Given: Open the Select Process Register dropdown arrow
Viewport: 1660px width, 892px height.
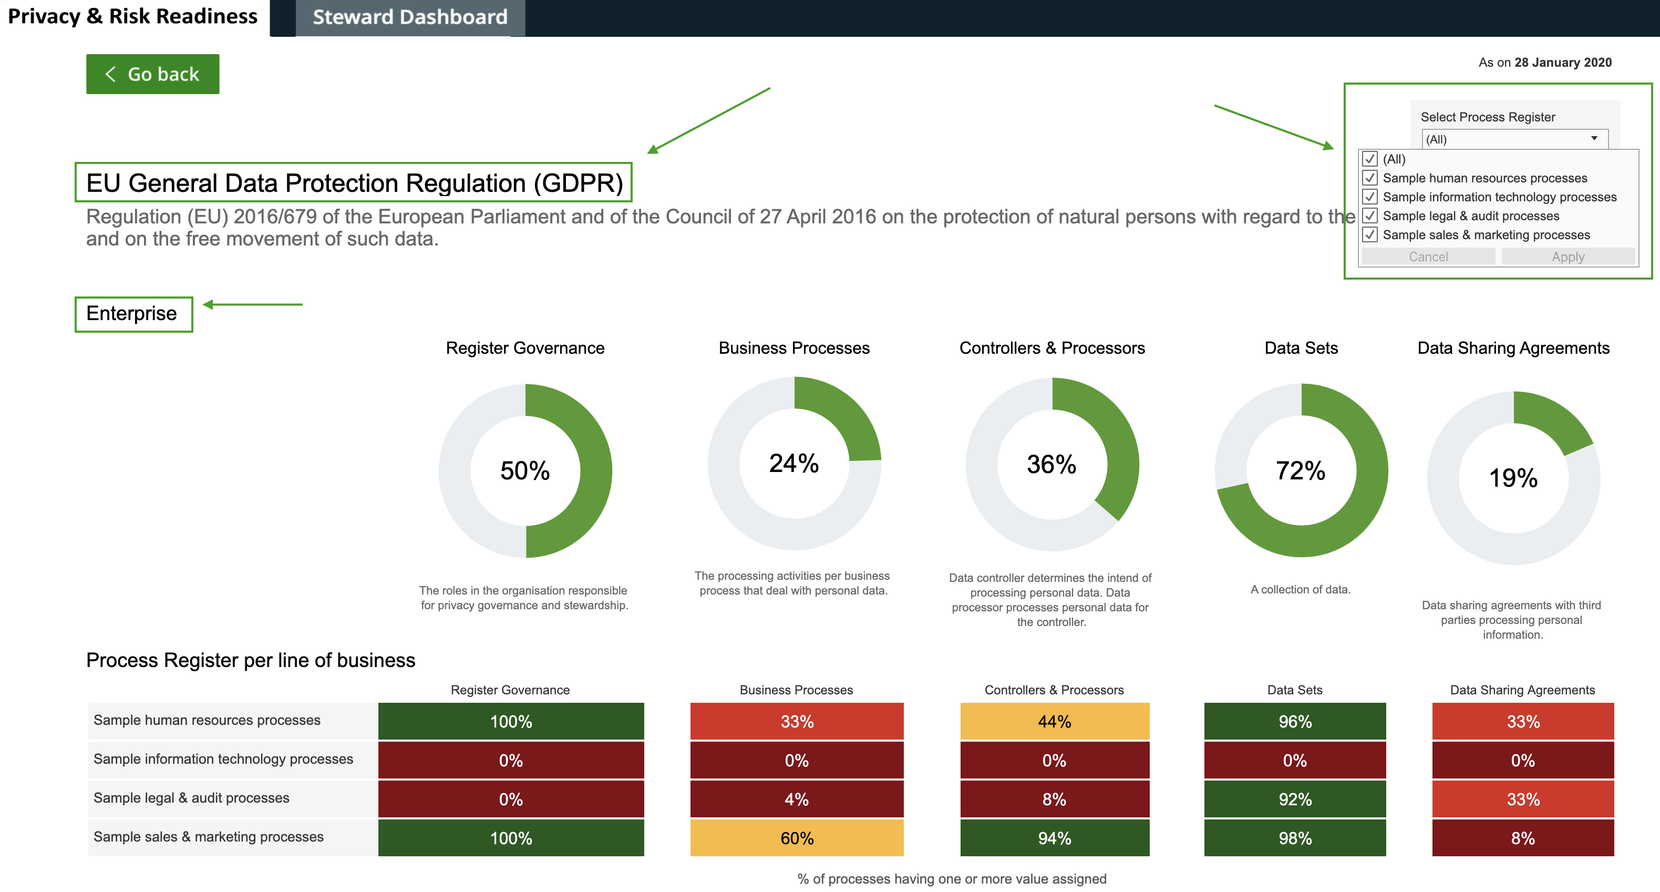Looking at the screenshot, I should pyautogui.click(x=1594, y=139).
